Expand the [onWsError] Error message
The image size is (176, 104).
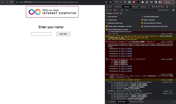point(109,74)
